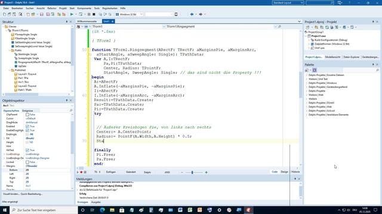Open the Datei menu
This screenshot has height=214, width=382.
click(6, 8)
